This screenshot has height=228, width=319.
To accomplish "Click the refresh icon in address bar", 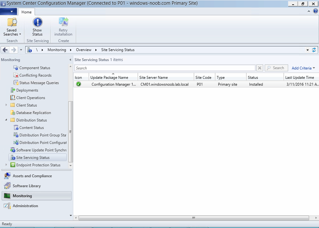I will (314, 50).
